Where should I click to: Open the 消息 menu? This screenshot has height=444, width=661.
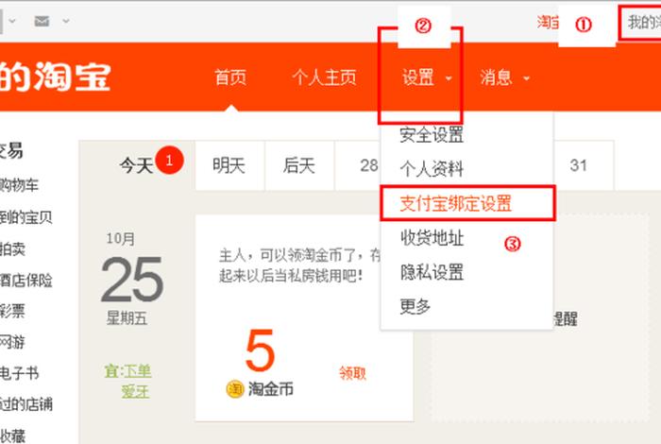point(496,77)
